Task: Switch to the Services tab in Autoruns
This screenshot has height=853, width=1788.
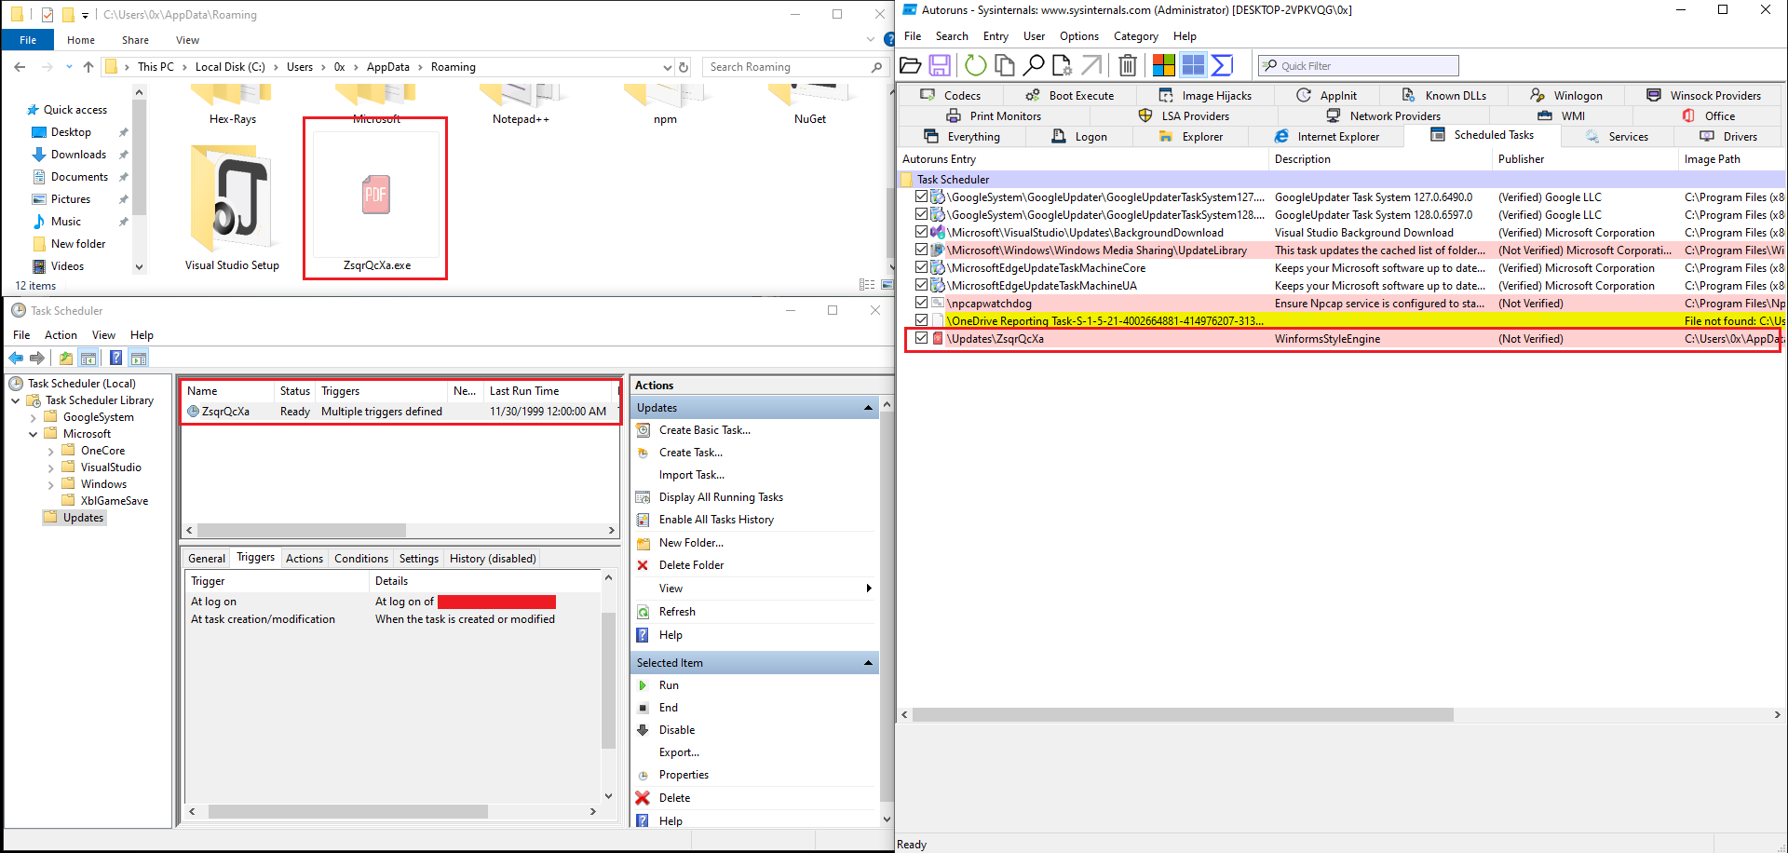Action: coord(1618,137)
